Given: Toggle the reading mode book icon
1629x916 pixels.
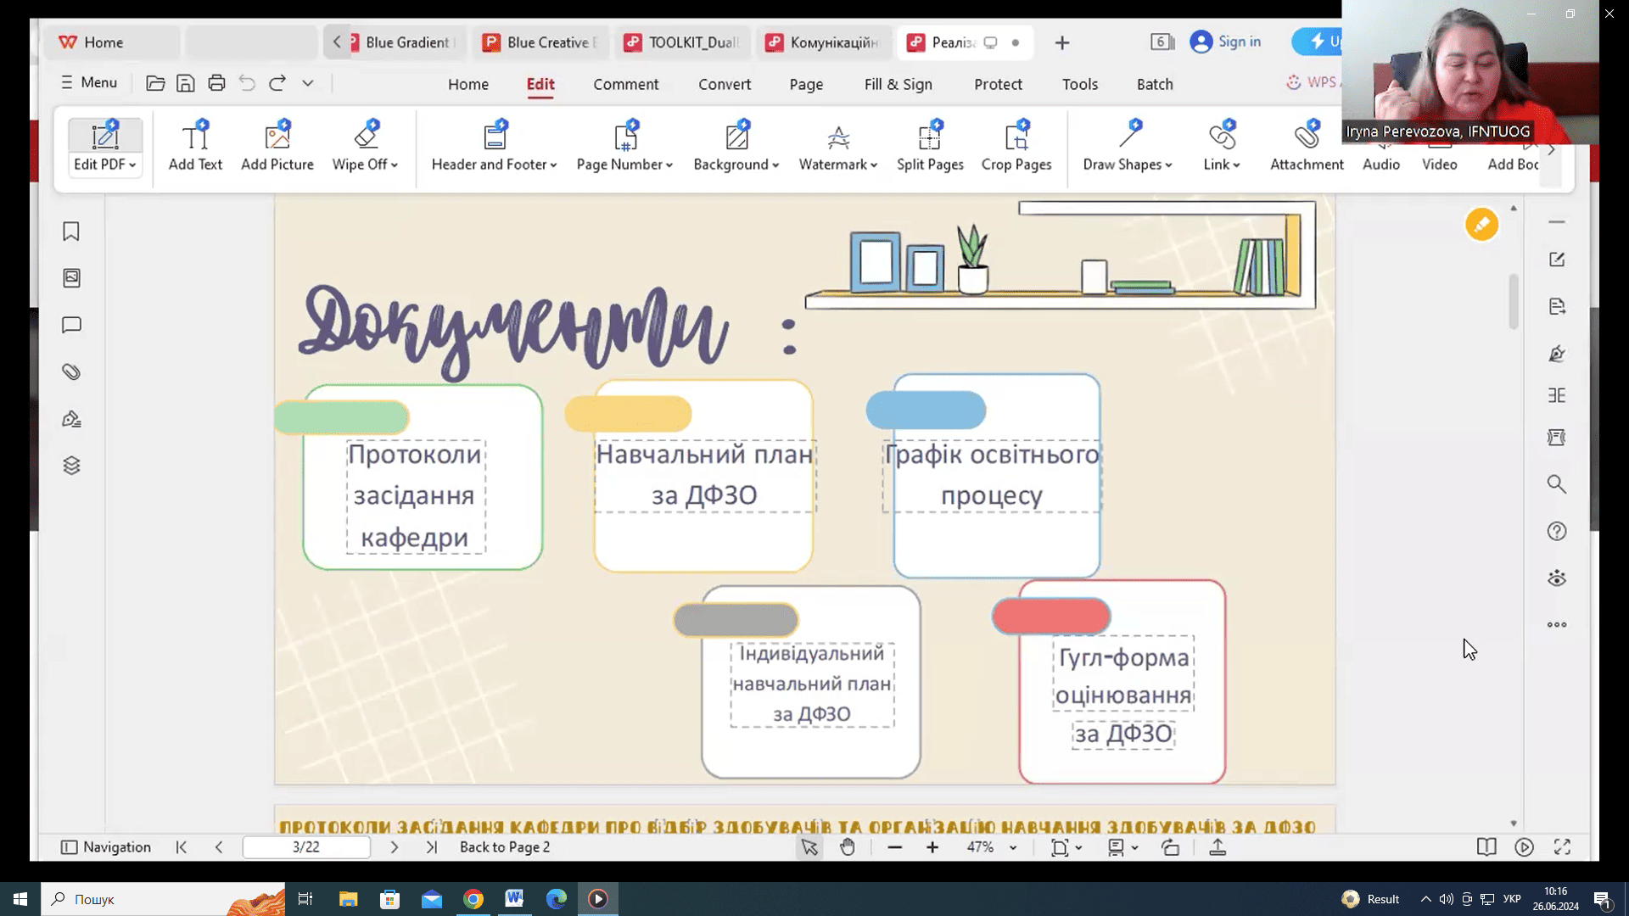Looking at the screenshot, I should tap(1486, 847).
